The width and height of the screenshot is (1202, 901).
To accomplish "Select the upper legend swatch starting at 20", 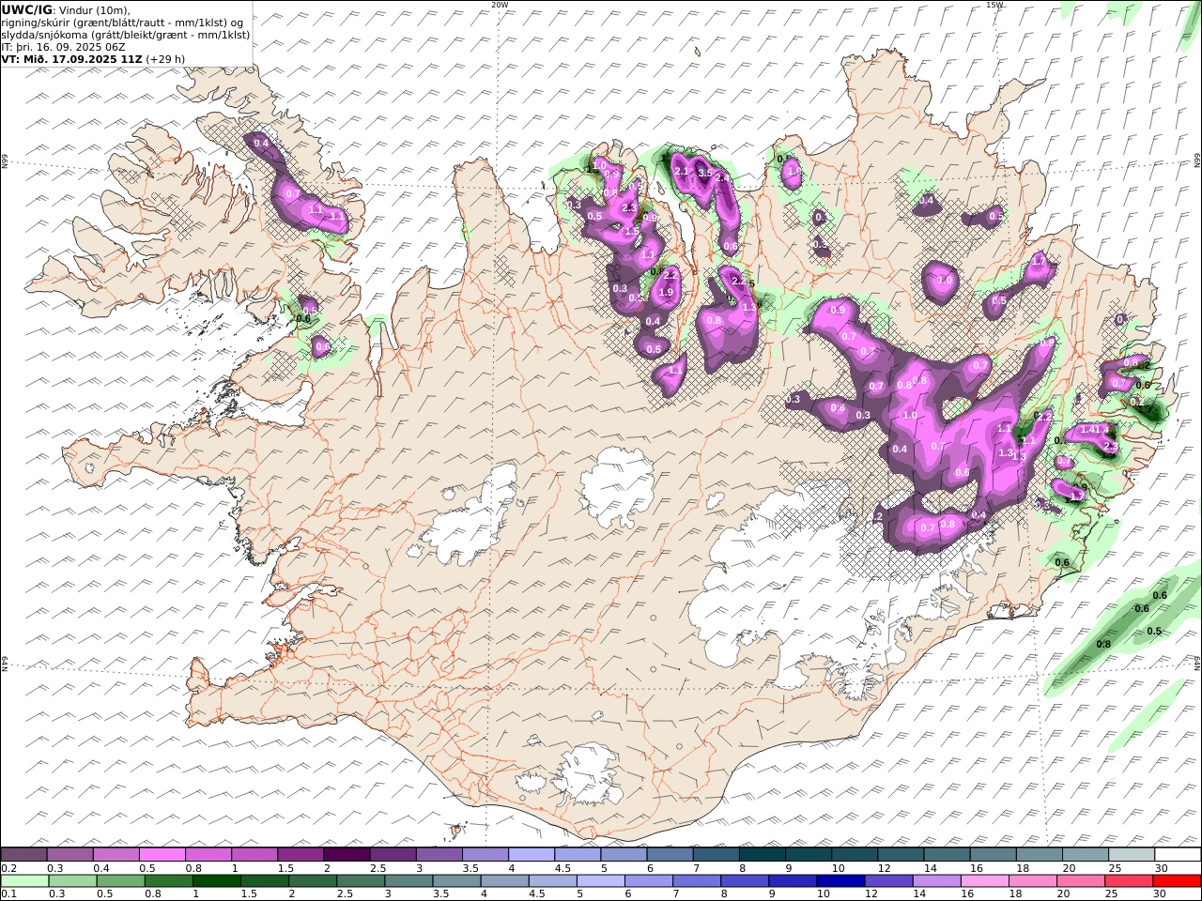I will pos(1086,855).
